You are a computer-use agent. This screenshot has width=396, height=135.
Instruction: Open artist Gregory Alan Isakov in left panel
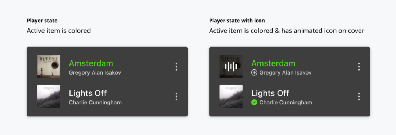click(x=95, y=73)
